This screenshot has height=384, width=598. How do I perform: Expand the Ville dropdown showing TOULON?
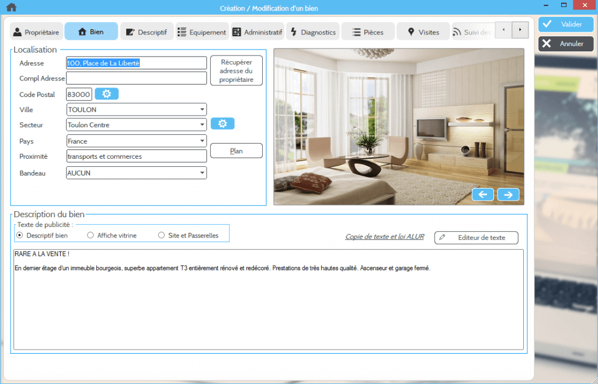[x=202, y=110]
